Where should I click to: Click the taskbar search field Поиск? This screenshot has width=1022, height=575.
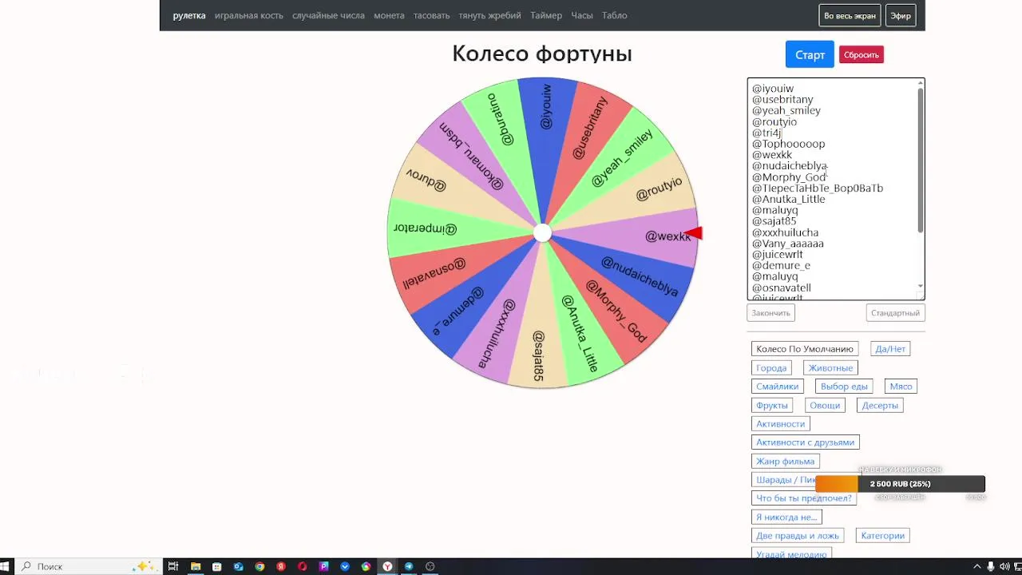point(88,566)
